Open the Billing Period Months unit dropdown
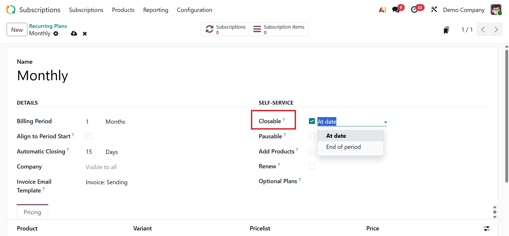 tap(115, 122)
